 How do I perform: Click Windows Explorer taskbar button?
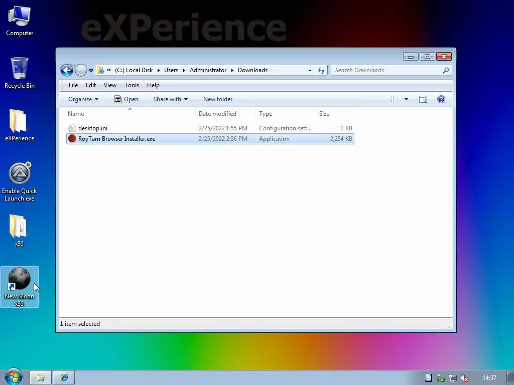(x=41, y=378)
